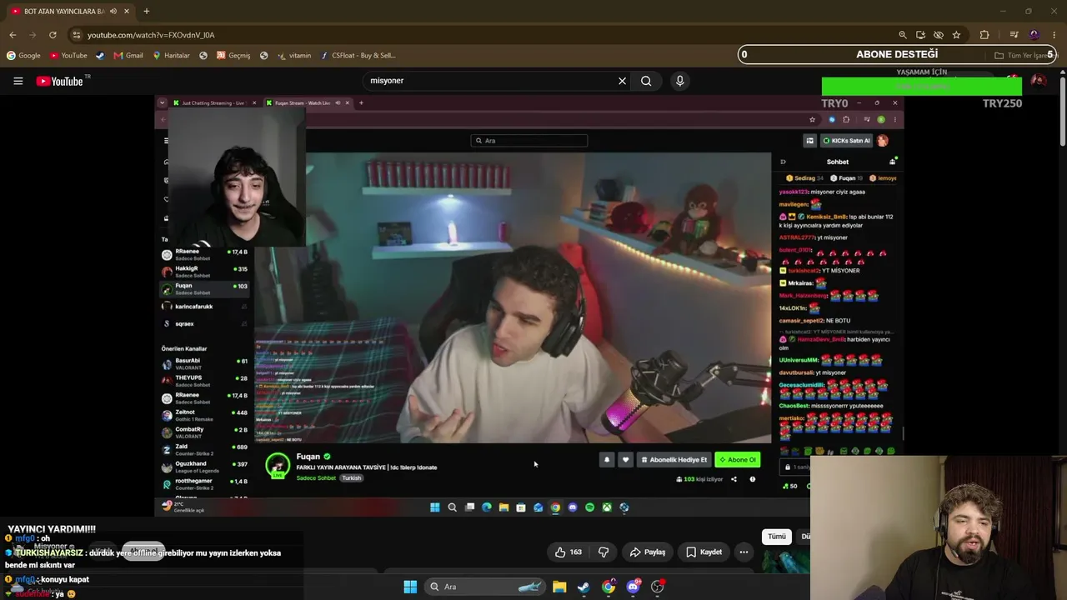Collapse the Sohbet chat panel with the arrow
Screen dimensions: 1067x600
783,162
